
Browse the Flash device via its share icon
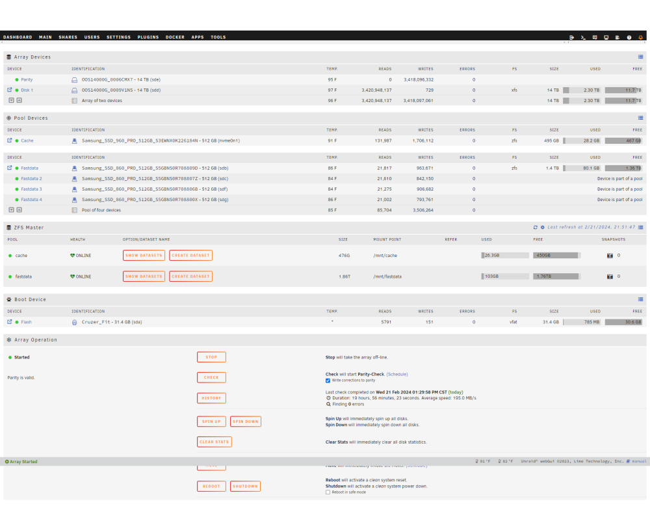[10, 321]
